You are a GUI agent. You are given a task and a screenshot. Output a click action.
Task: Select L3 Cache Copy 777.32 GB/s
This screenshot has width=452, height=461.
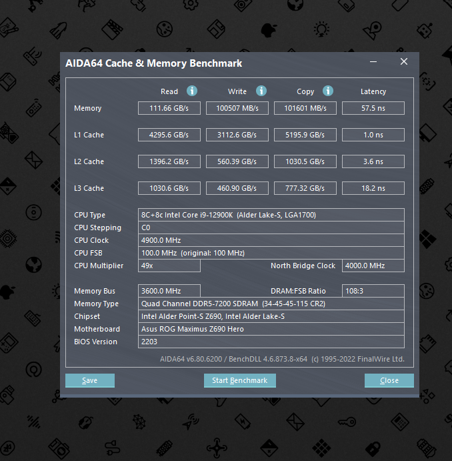coord(305,188)
